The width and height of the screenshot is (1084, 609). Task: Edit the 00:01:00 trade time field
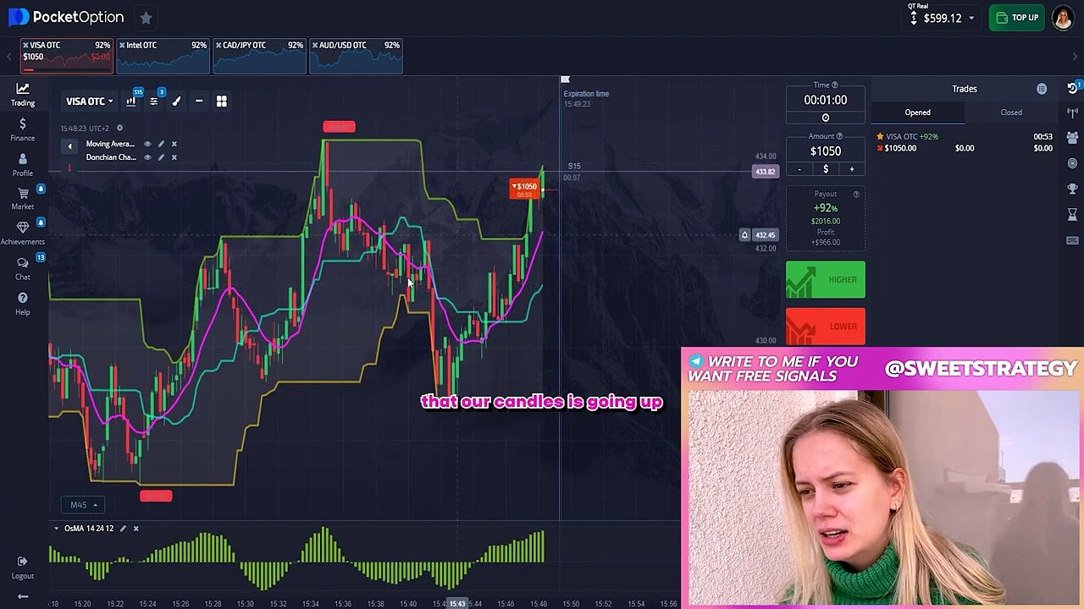(826, 100)
